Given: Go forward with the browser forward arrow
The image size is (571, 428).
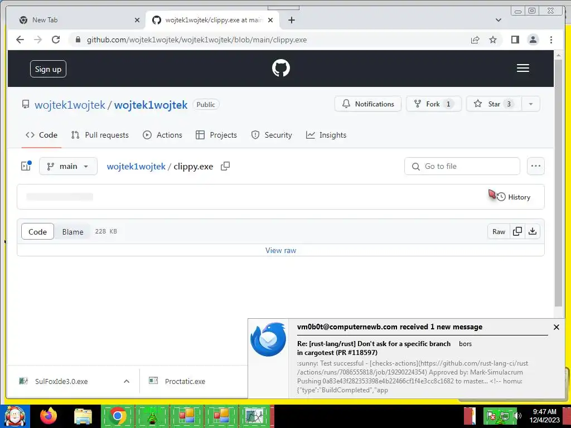Looking at the screenshot, I should click(38, 40).
